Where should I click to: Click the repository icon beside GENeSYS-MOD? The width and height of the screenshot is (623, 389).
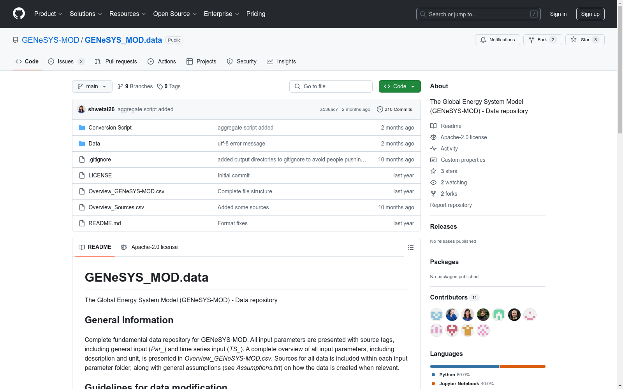tap(16, 40)
